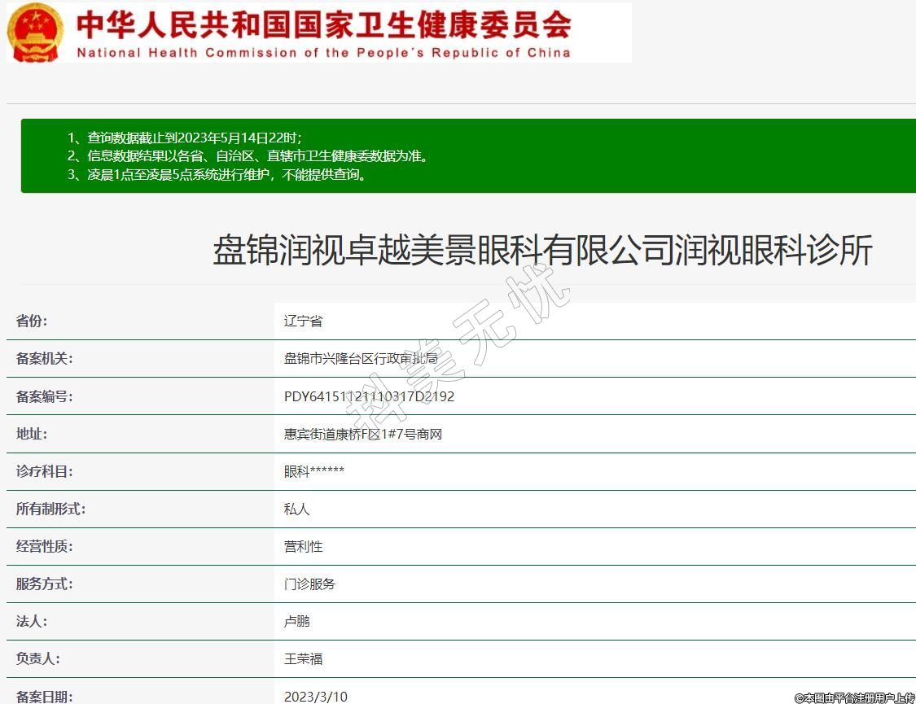
Task: Click the 经营性质 value 营利性
Action: point(303,547)
